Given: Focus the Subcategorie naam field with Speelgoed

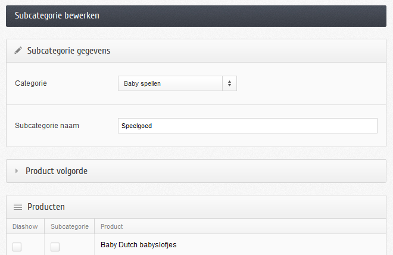Looking at the screenshot, I should (247, 126).
